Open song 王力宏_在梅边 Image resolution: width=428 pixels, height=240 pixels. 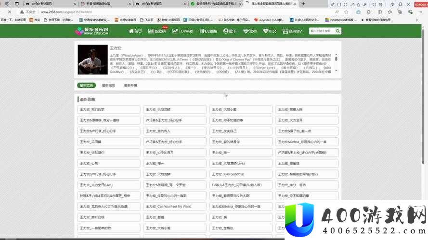[x=241, y=228]
